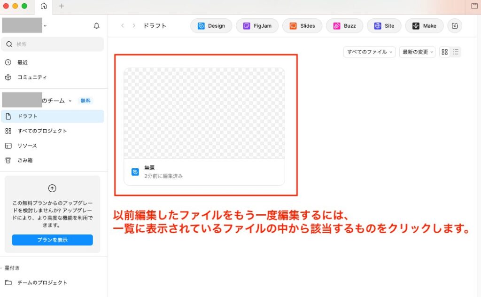481x297 pixels.
Task: Open the すべてのファイル filter dropdown
Action: pyautogui.click(x=369, y=52)
